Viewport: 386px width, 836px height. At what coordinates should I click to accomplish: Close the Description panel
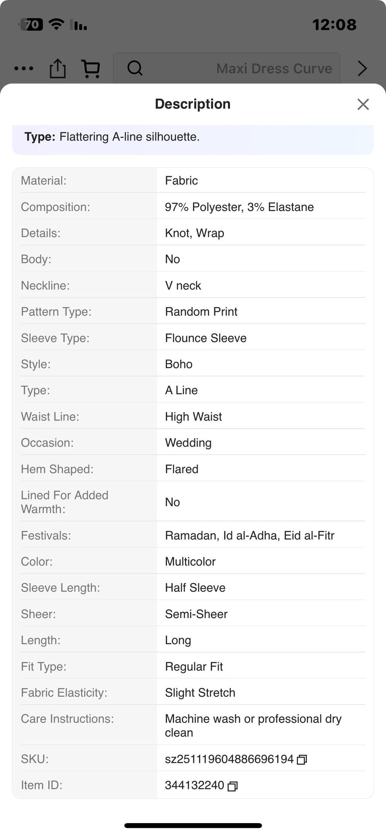(x=363, y=104)
